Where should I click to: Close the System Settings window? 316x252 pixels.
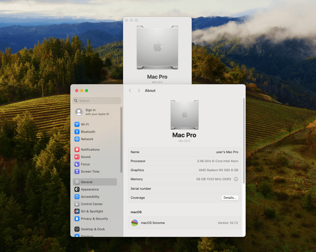tap(77, 91)
